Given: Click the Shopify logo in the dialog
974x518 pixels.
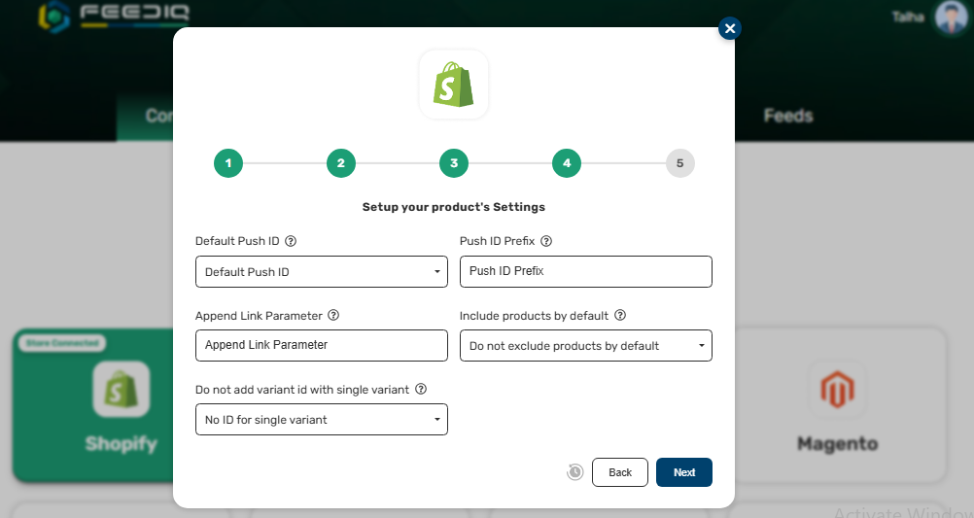Looking at the screenshot, I should [x=453, y=85].
